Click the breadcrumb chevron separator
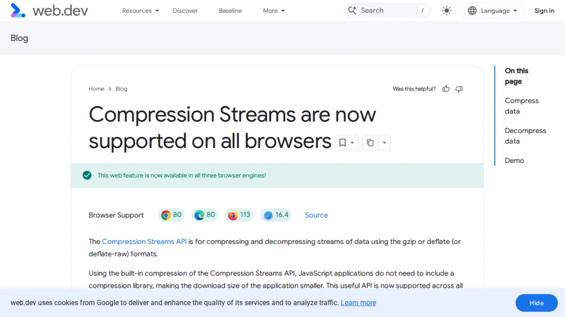Image resolution: width=565 pixels, height=317 pixels. (110, 89)
